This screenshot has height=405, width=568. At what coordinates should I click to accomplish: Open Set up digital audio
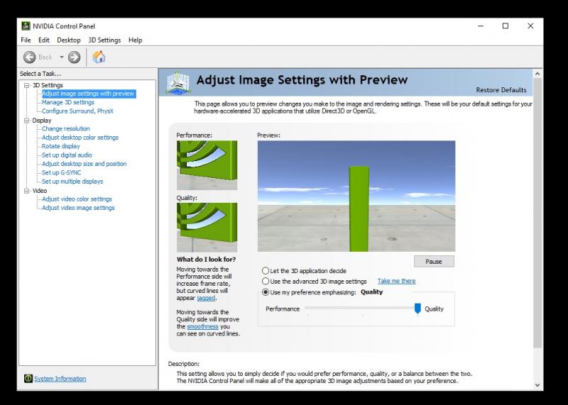(67, 155)
